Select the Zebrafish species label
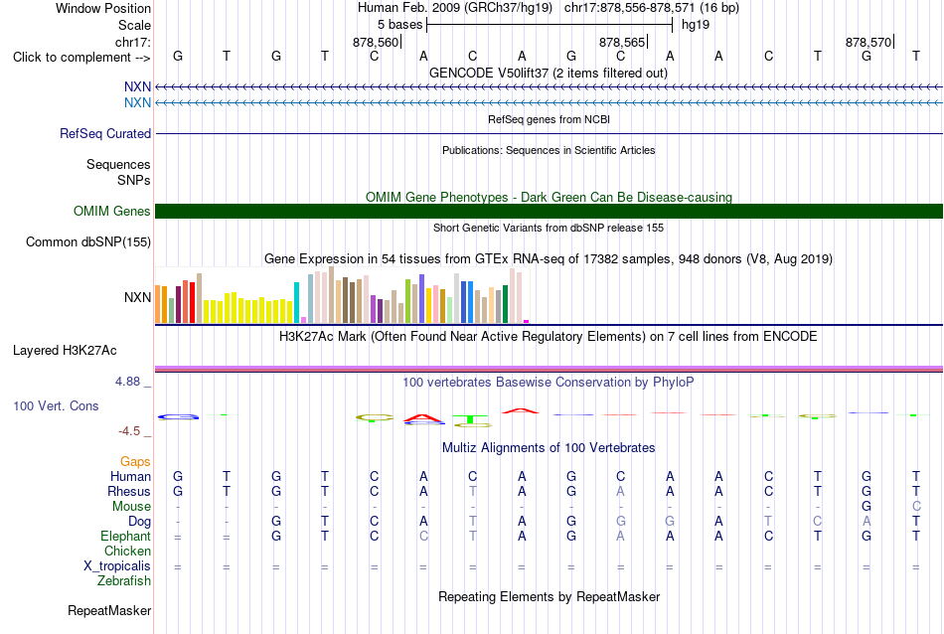The image size is (944, 634). pos(124,581)
